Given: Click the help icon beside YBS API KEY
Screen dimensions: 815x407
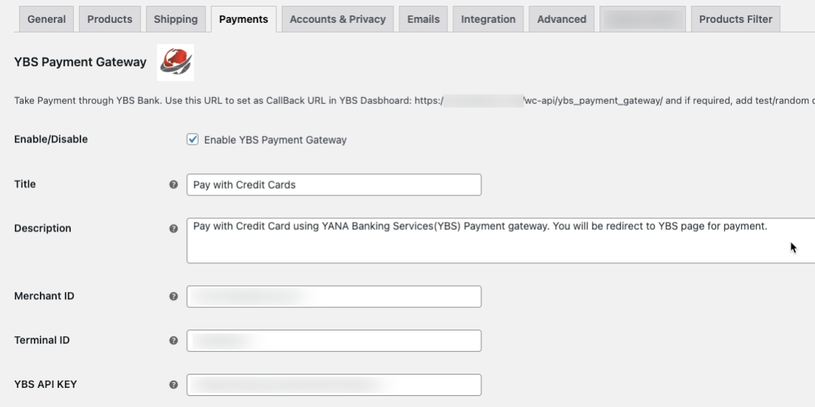Looking at the screenshot, I should (x=173, y=385).
